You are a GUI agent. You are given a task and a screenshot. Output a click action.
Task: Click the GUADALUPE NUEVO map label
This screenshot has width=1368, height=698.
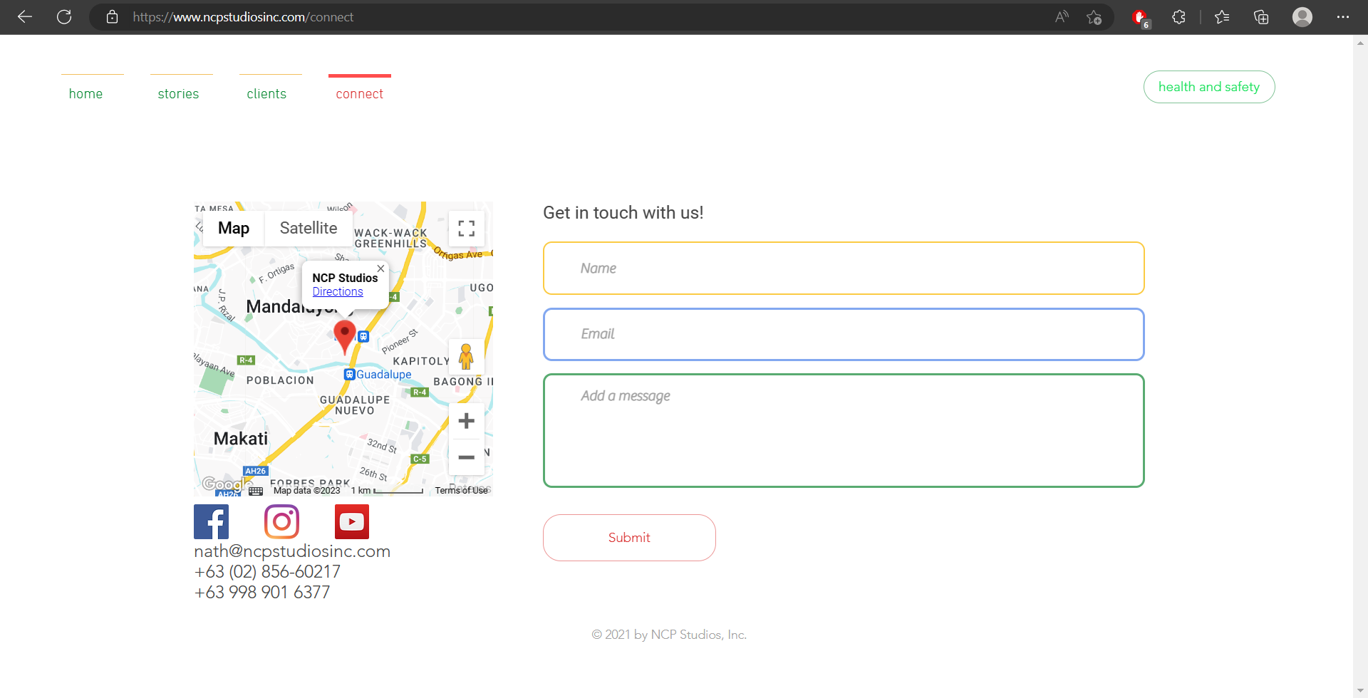355,405
